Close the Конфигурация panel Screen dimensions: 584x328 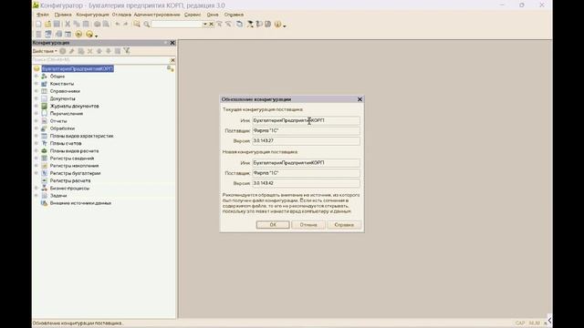click(172, 43)
